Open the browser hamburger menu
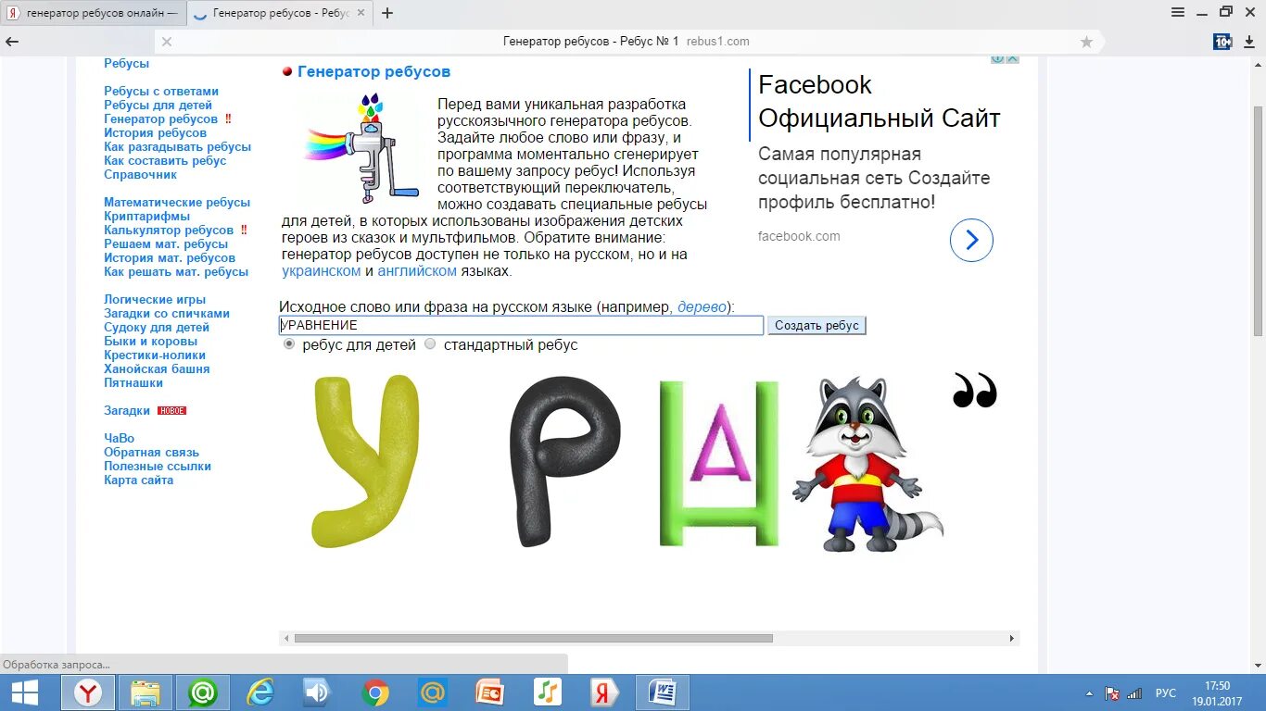The width and height of the screenshot is (1266, 711). (x=1178, y=13)
